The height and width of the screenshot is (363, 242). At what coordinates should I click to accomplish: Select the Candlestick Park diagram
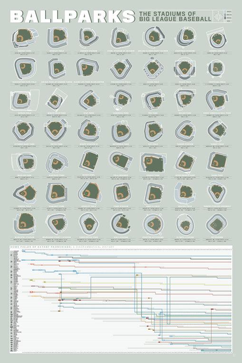pyautogui.click(x=88, y=224)
